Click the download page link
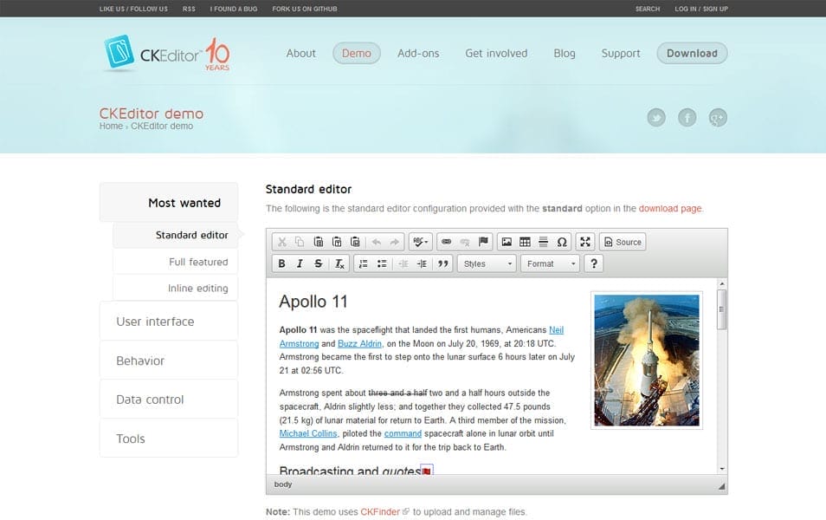 (x=672, y=208)
